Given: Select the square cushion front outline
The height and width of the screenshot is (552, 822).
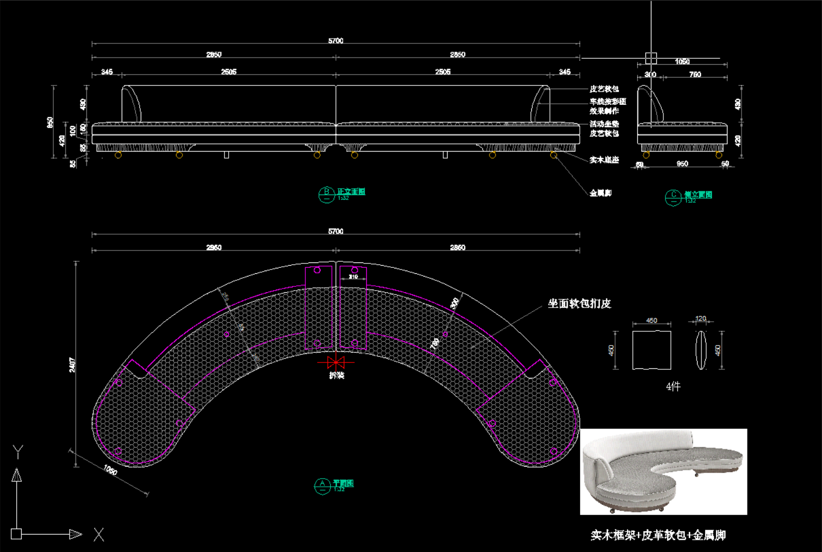Looking at the screenshot, I should point(651,350).
